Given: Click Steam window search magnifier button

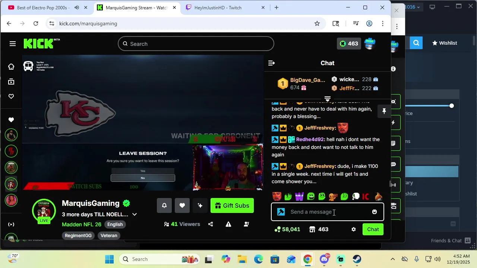Looking at the screenshot, I should (416, 43).
